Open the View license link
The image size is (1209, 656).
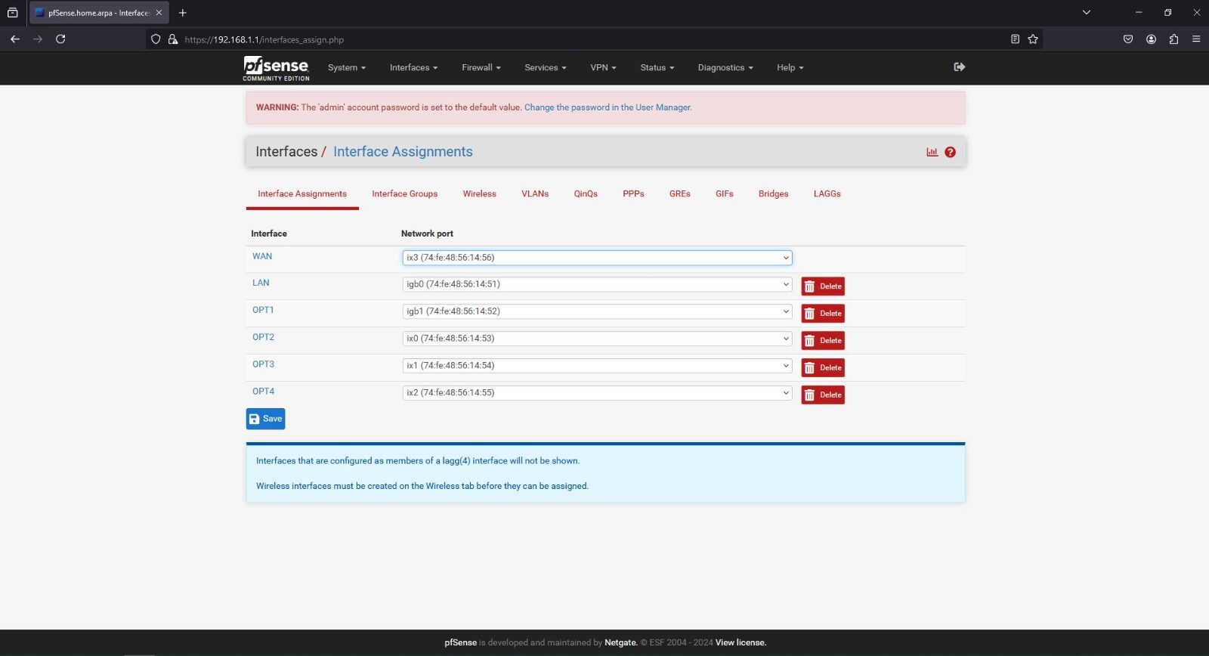(741, 643)
